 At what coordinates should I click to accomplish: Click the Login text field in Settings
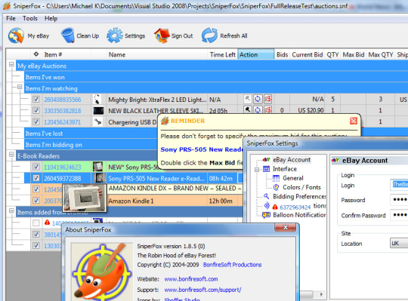(x=399, y=184)
